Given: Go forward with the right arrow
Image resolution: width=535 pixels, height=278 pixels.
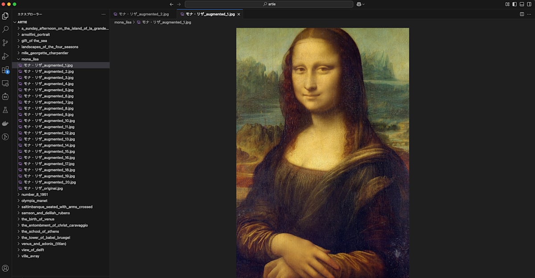Looking at the screenshot, I should (179, 4).
